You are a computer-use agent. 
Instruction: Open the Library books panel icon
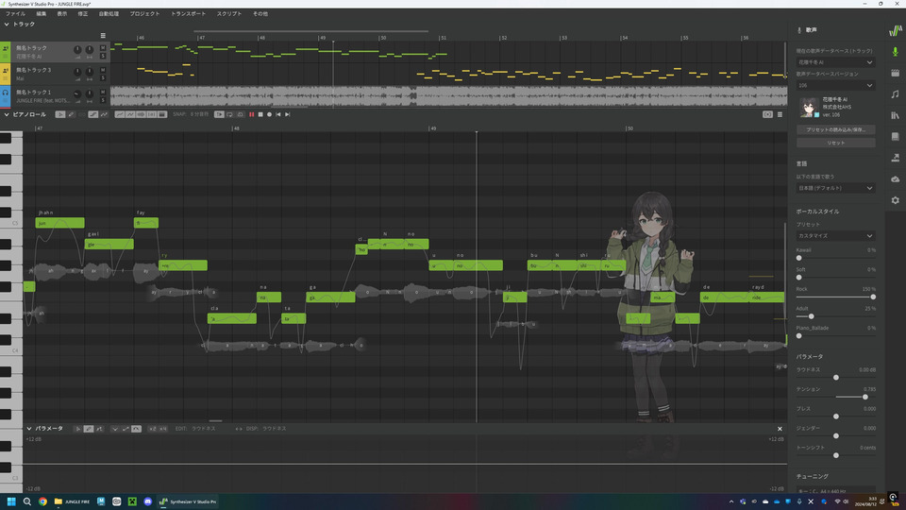(895, 115)
